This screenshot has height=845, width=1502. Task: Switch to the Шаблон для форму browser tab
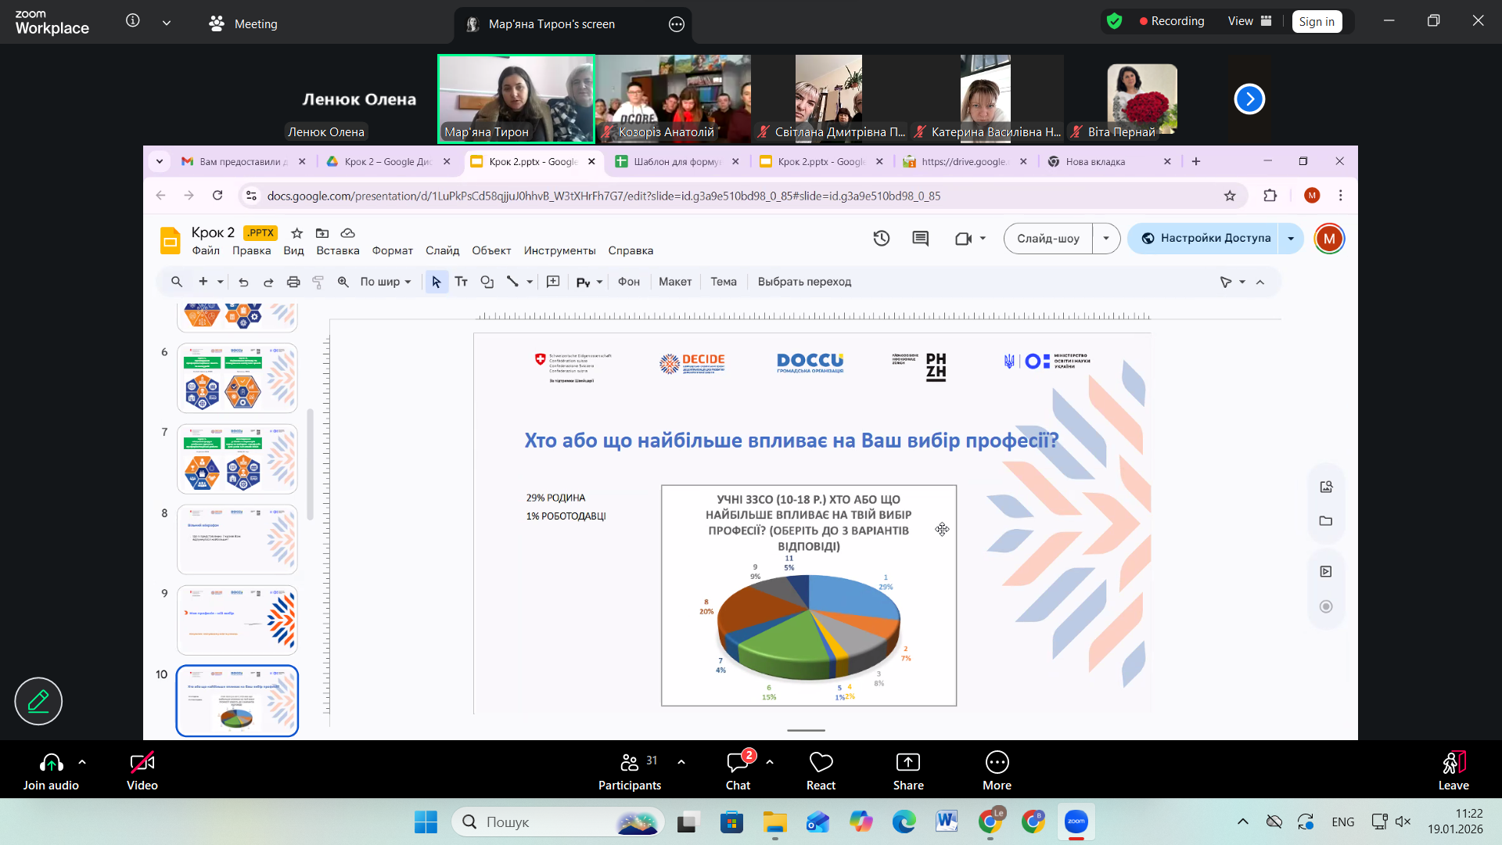677,162
